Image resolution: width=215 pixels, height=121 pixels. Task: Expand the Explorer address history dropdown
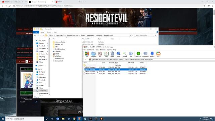click(130, 35)
